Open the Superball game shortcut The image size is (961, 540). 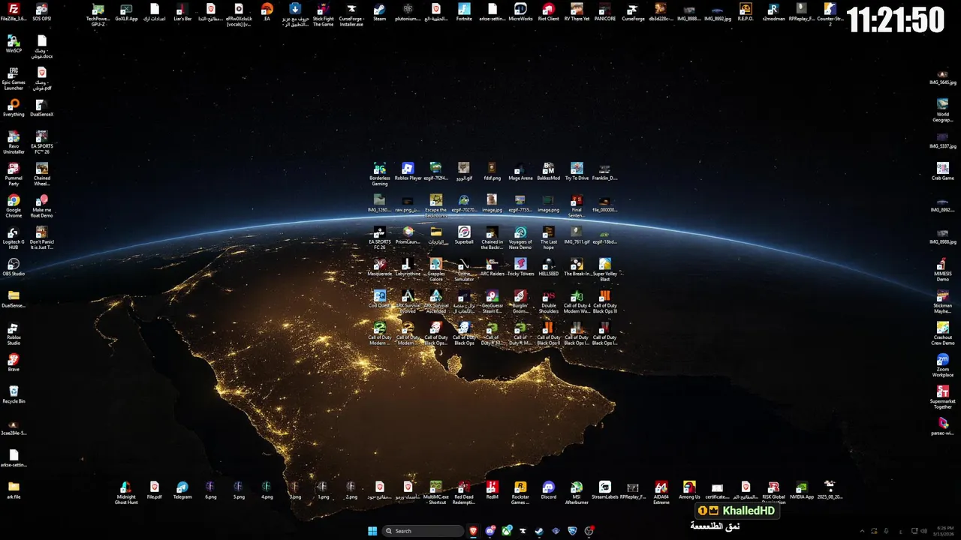(464, 235)
